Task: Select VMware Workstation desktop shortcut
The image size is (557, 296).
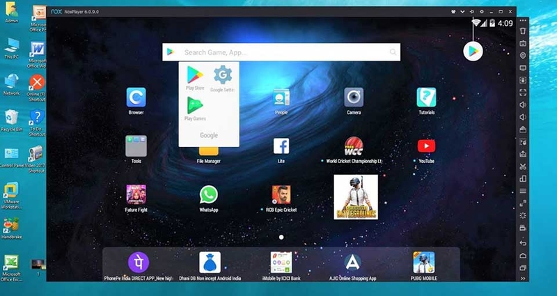Action: click(x=11, y=196)
